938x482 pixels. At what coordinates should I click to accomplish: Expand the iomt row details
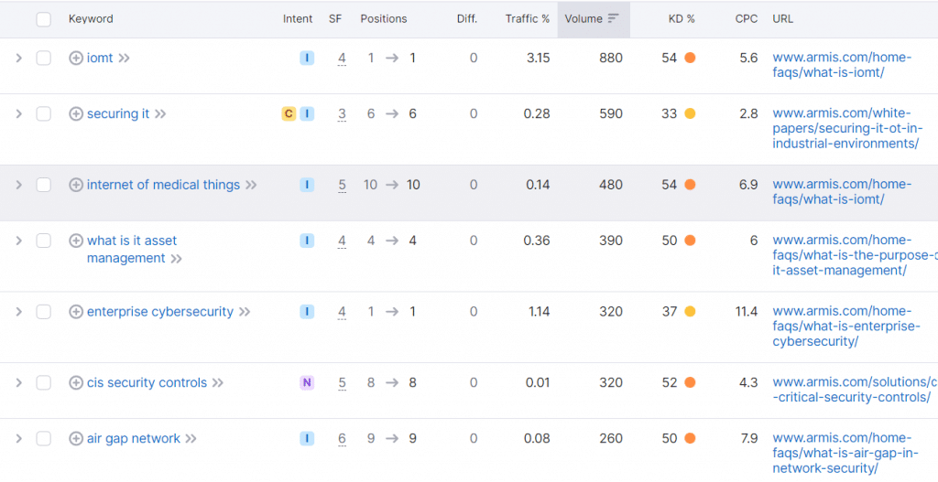pyautogui.click(x=18, y=58)
